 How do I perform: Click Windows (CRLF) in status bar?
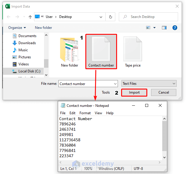(x=111, y=168)
